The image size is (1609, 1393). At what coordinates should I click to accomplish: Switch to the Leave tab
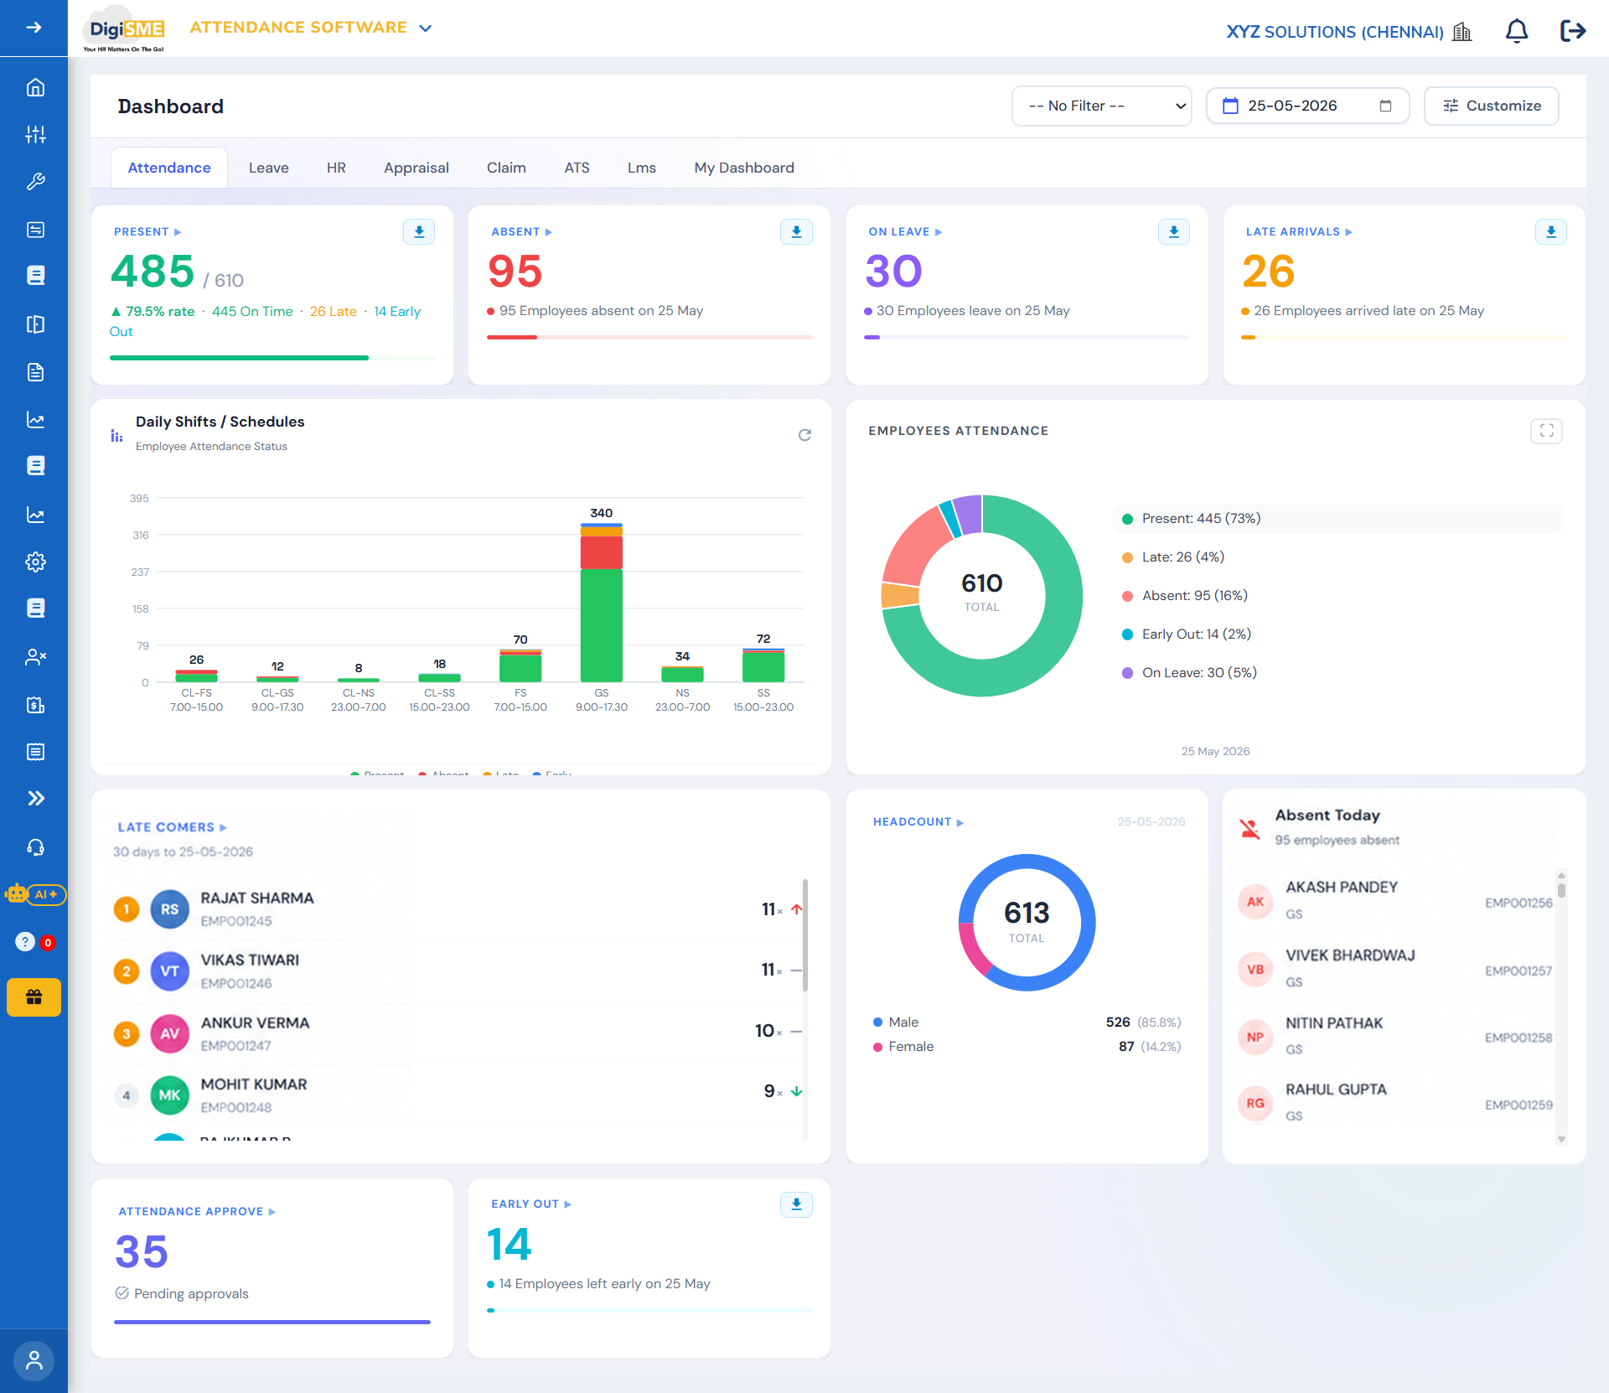tap(268, 168)
